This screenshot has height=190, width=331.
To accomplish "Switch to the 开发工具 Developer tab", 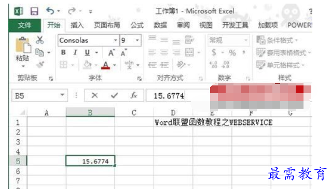I will click(235, 25).
